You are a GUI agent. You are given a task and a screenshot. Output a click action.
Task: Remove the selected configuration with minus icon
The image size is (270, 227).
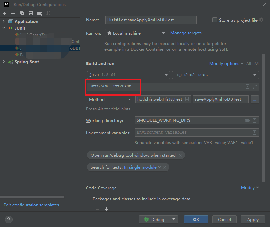13,13
